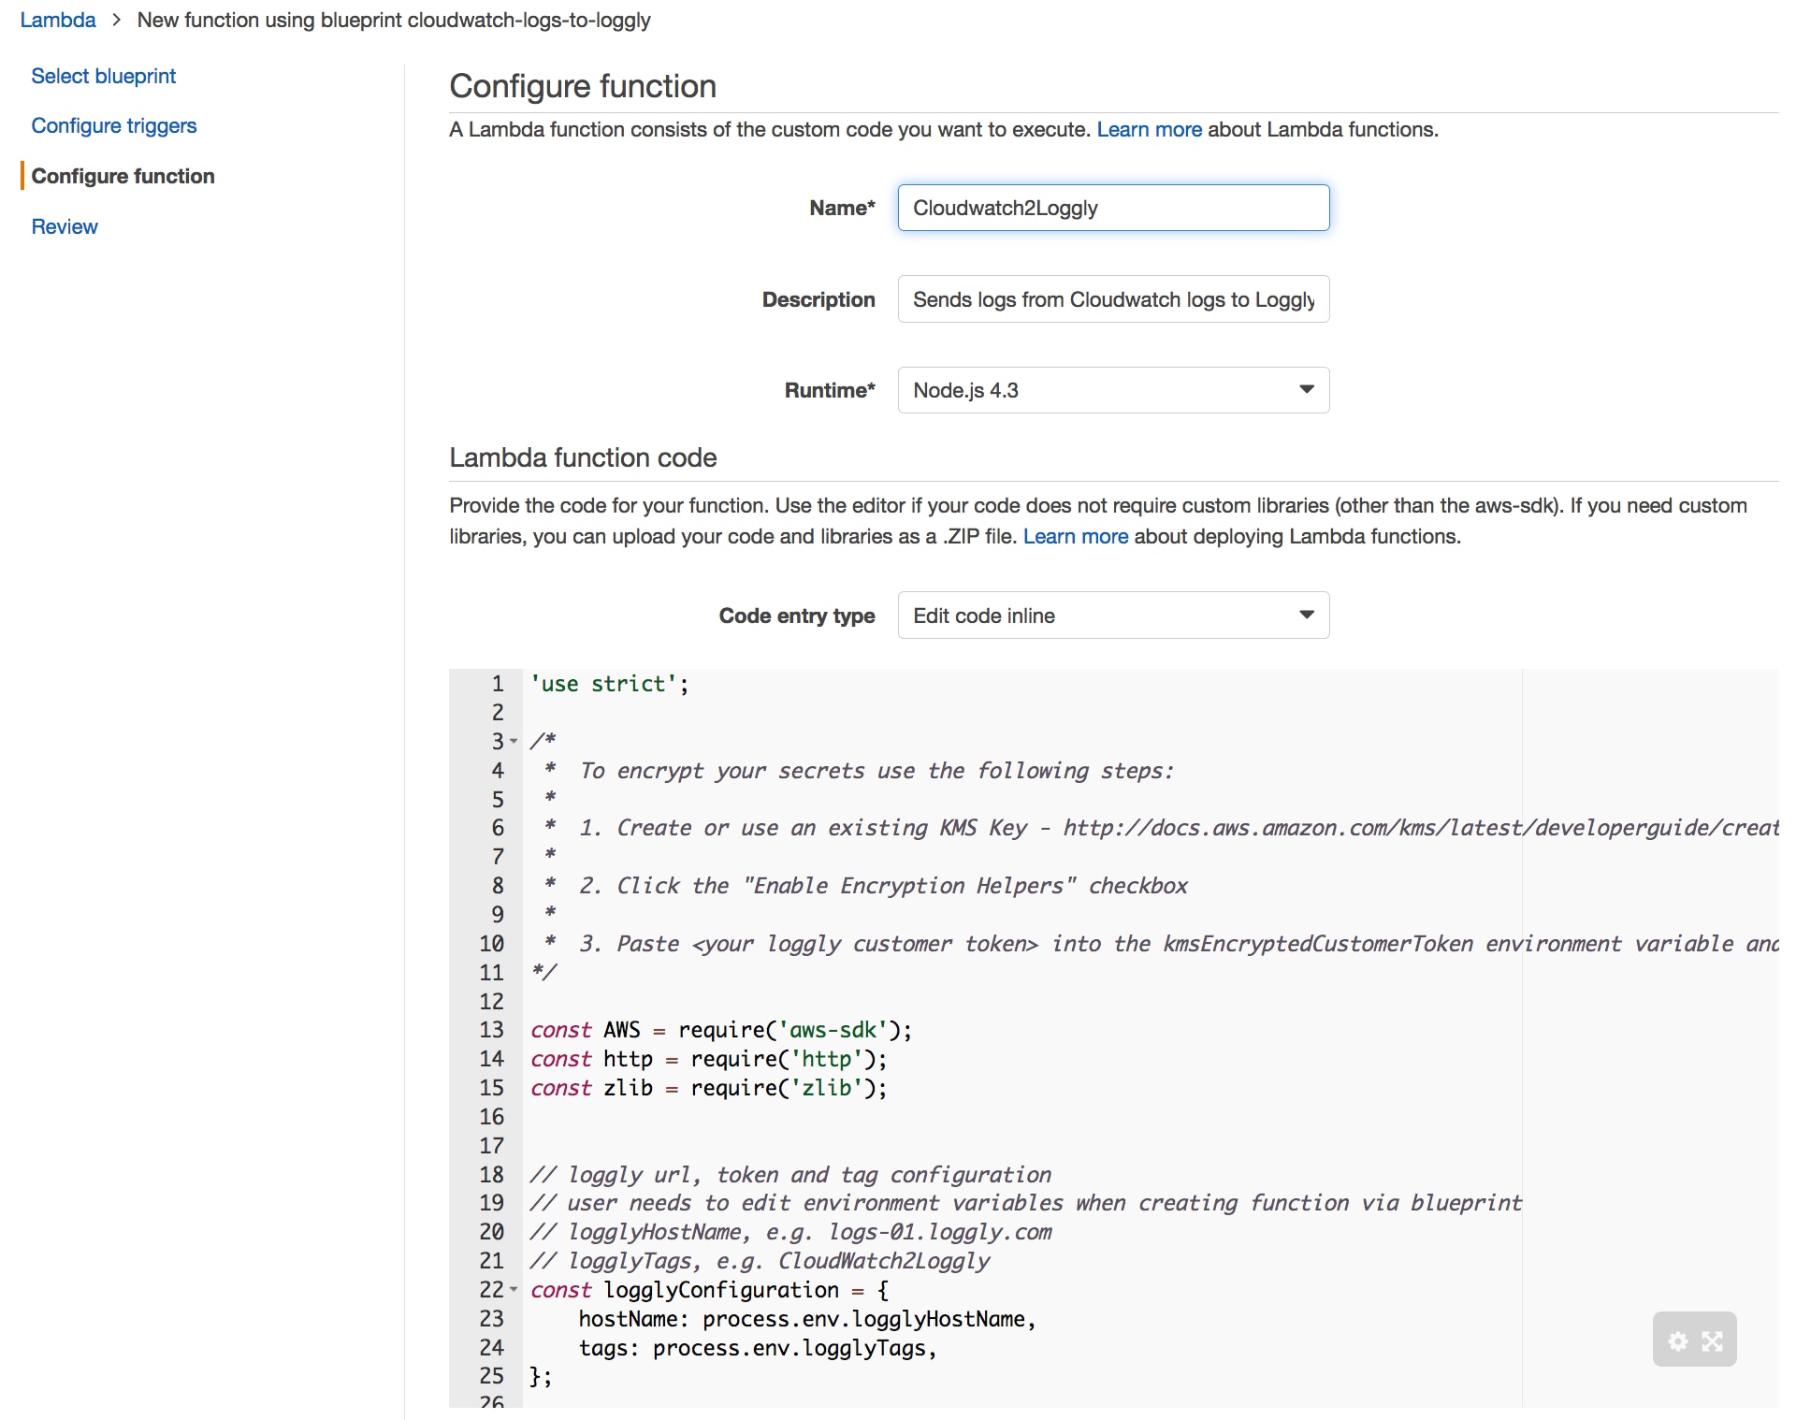Go to Select blueprint step
The image size is (1796, 1420).
point(103,76)
